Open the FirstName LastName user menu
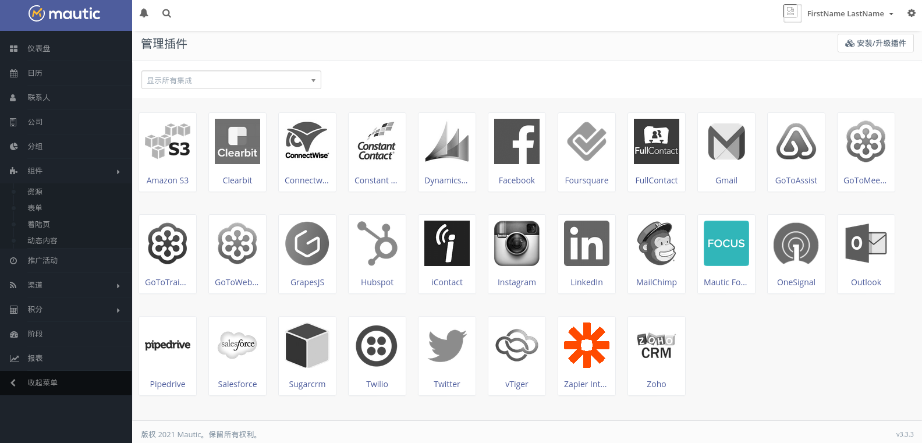 coord(849,13)
